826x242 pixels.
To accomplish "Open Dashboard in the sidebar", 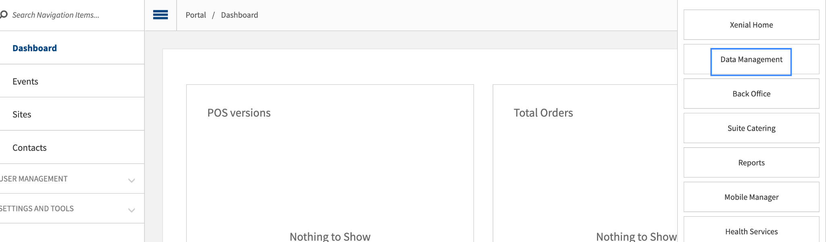I will 35,48.
